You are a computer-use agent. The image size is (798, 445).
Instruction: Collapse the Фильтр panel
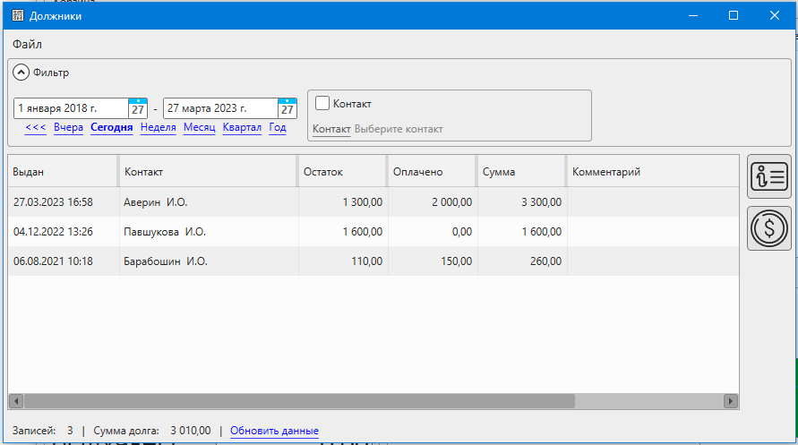(21, 73)
